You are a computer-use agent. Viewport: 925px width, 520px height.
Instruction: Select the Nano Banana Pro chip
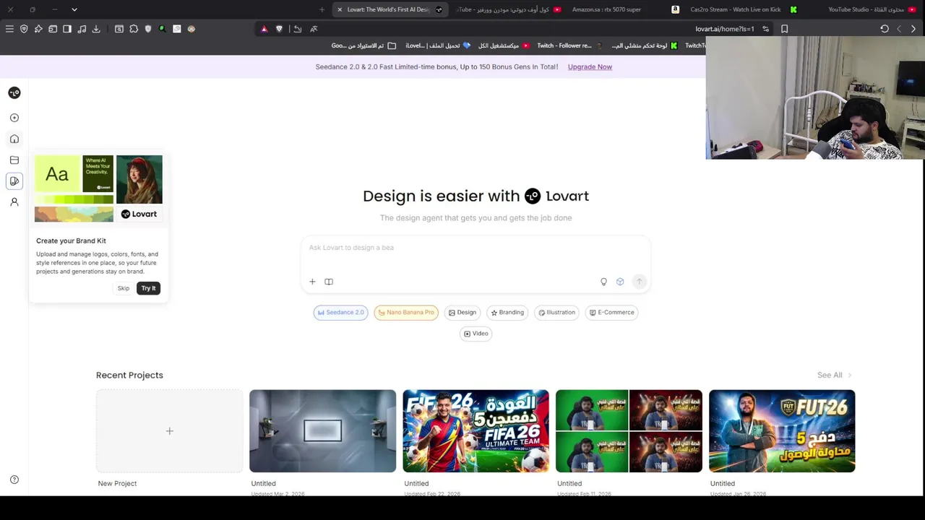tap(406, 313)
